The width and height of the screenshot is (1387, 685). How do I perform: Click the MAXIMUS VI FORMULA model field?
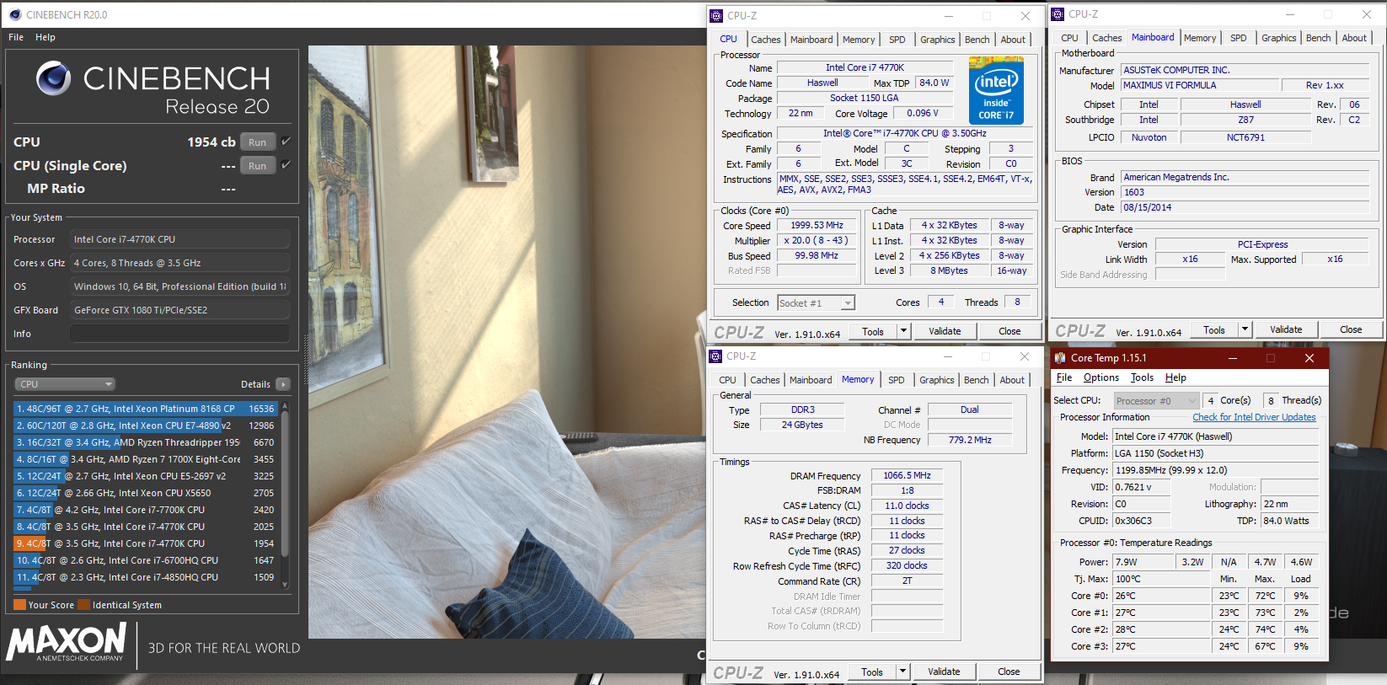pos(1199,85)
